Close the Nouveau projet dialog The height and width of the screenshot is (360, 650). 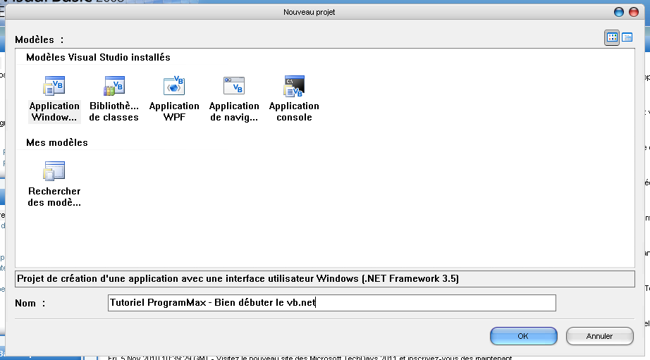pos(634,12)
